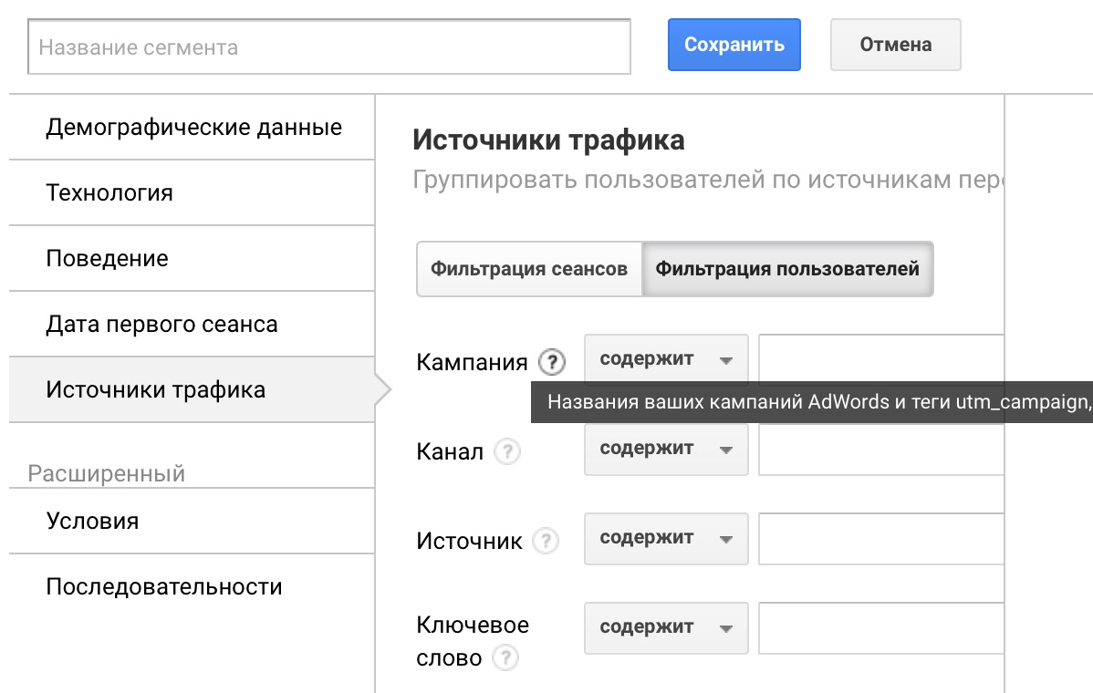This screenshot has height=693, width=1093.
Task: Select the Фильтрация пользователей tab
Action: point(788,269)
